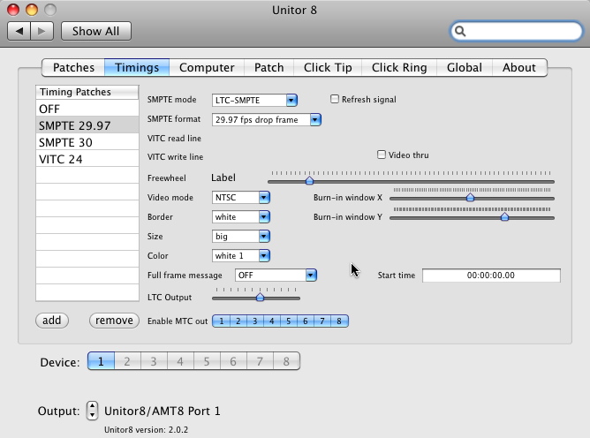Select Device 4
This screenshot has height=438, width=590.
[x=180, y=361]
